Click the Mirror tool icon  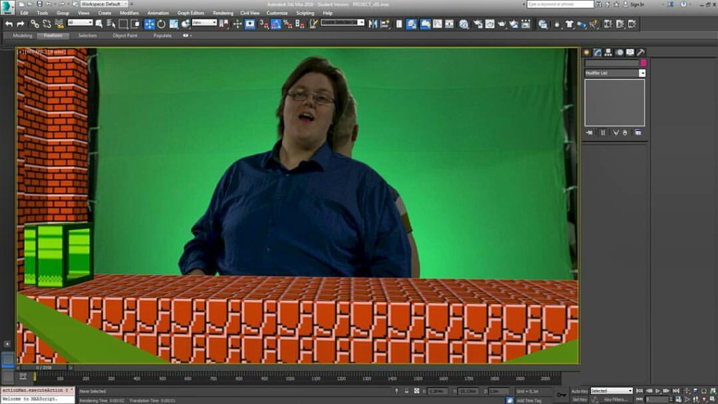click(373, 24)
